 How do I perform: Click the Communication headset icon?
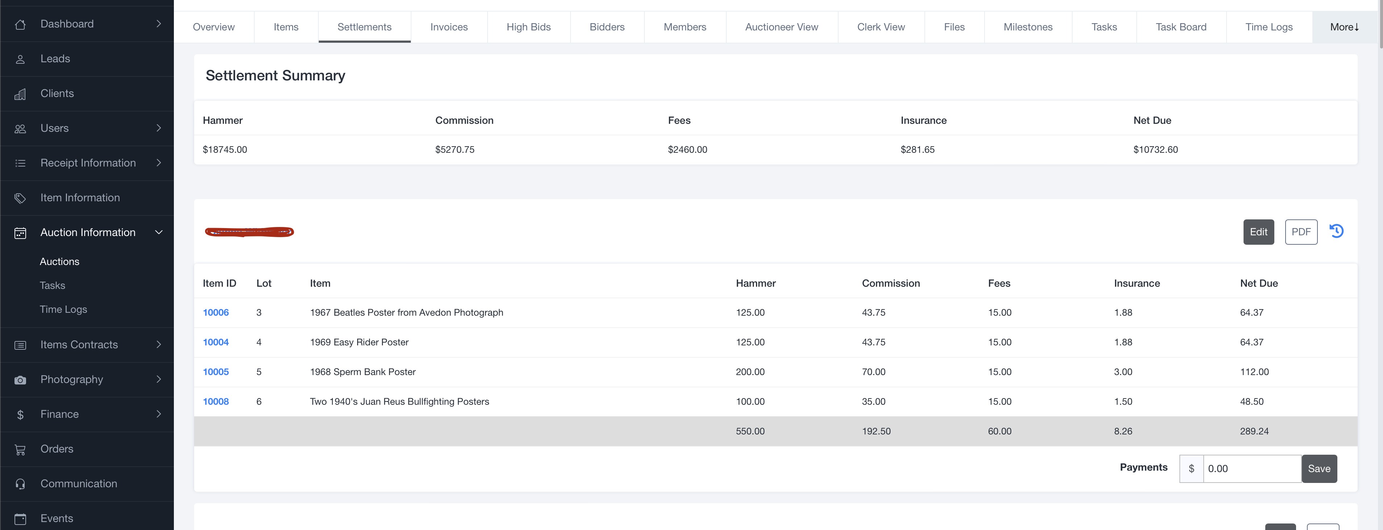20,484
